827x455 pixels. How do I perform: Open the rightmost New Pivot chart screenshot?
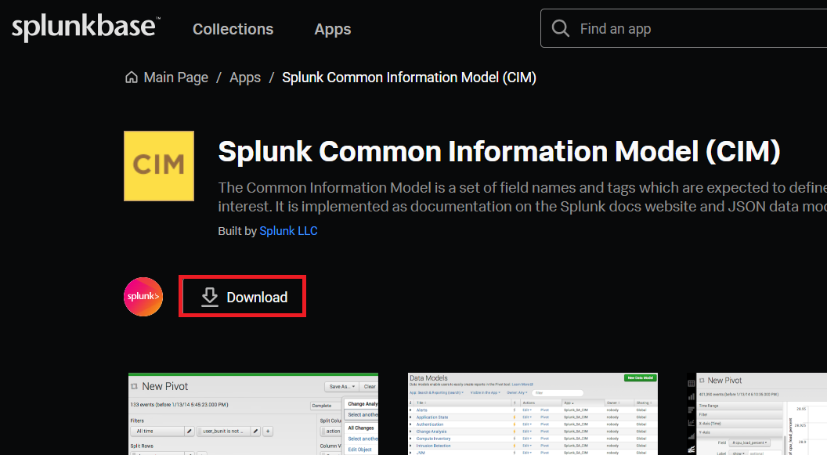click(756, 414)
